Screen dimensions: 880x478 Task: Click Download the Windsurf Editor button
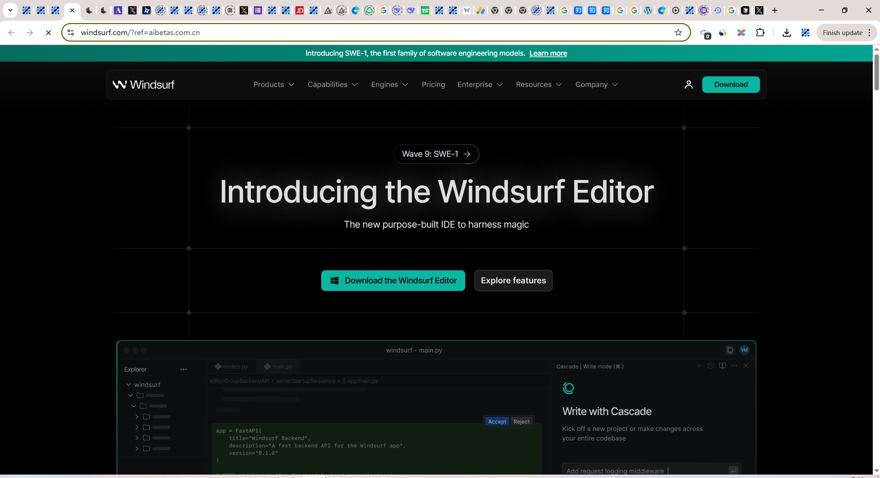pos(393,281)
